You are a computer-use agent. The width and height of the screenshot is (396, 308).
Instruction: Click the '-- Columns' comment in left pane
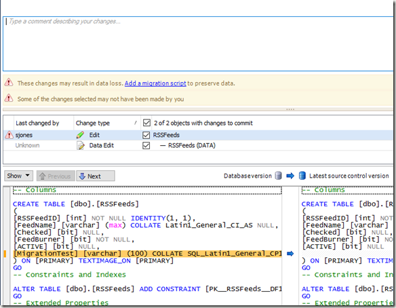pos(35,190)
